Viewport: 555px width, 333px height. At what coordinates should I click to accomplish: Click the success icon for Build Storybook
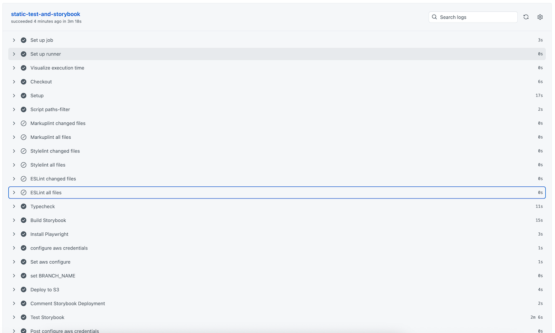click(23, 220)
